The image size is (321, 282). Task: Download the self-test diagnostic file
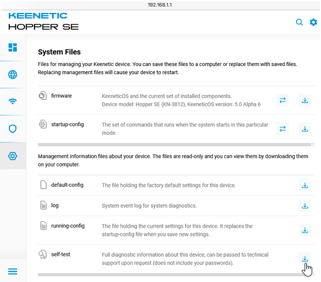[x=305, y=259]
